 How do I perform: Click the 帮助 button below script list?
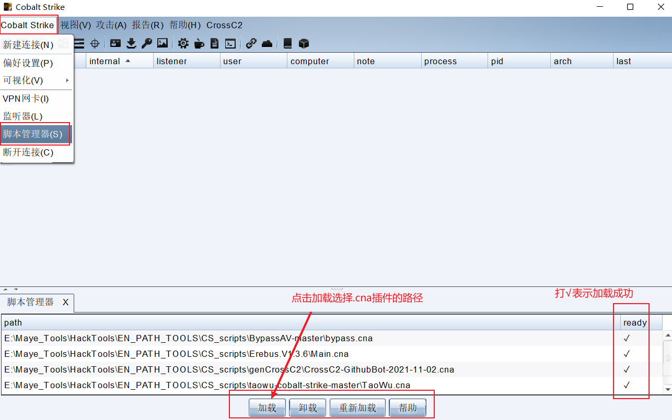pos(408,407)
